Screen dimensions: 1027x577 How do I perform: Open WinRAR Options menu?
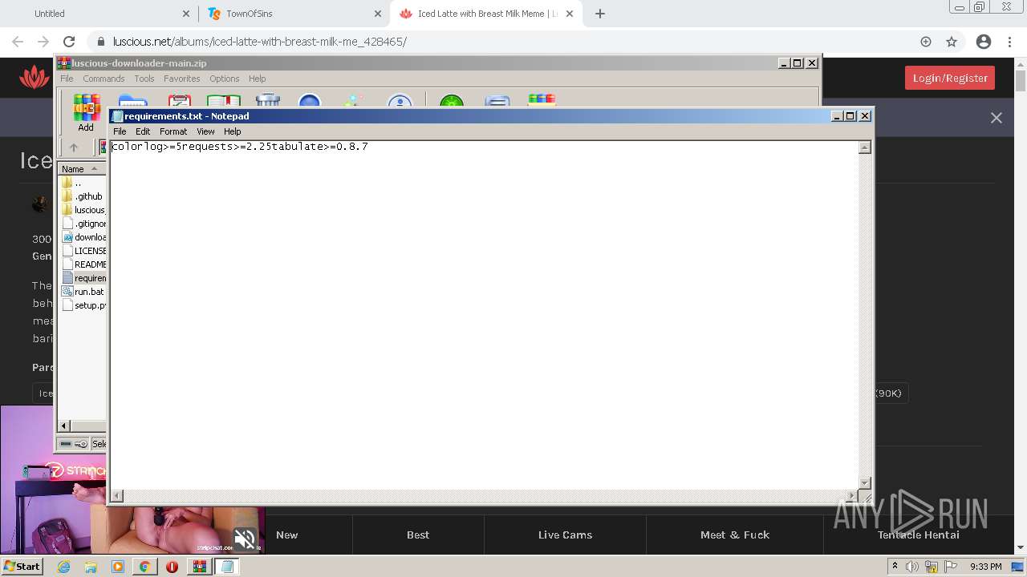225,79
